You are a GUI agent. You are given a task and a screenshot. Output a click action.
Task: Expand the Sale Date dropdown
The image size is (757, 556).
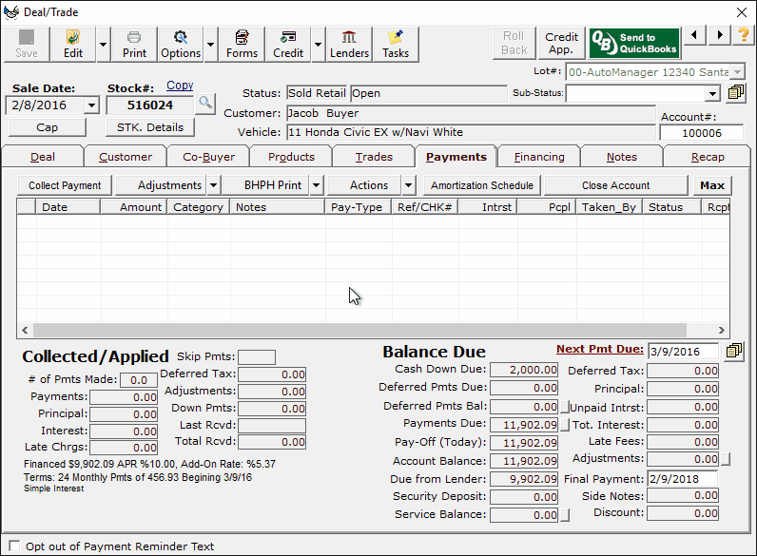pyautogui.click(x=91, y=106)
